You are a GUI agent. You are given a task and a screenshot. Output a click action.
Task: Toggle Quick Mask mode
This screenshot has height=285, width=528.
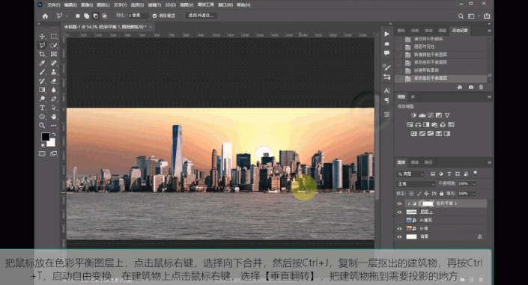[x=42, y=154]
